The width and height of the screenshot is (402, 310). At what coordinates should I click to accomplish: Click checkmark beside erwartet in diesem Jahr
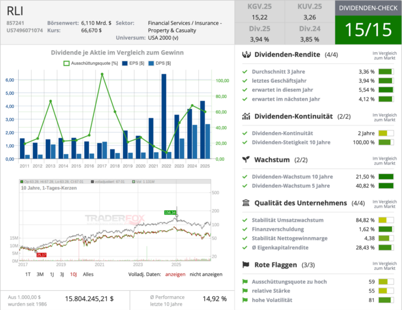[x=245, y=90]
